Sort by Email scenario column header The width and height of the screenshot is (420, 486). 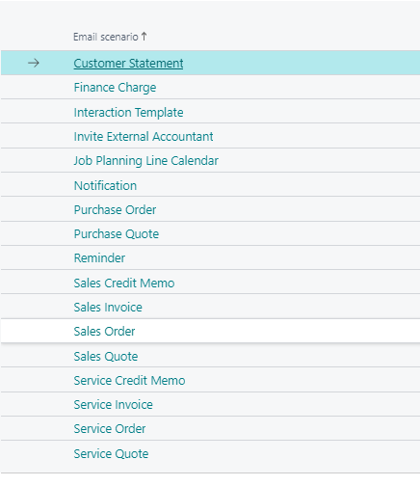(106, 37)
